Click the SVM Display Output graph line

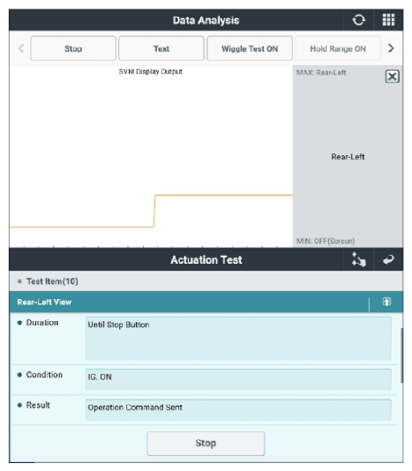pos(222,195)
